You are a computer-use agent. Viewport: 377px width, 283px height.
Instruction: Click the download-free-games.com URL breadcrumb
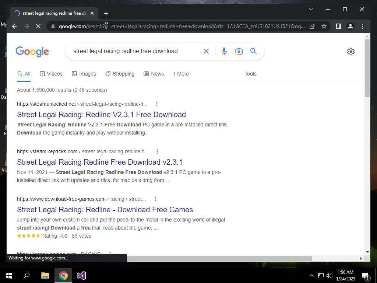click(x=81, y=199)
